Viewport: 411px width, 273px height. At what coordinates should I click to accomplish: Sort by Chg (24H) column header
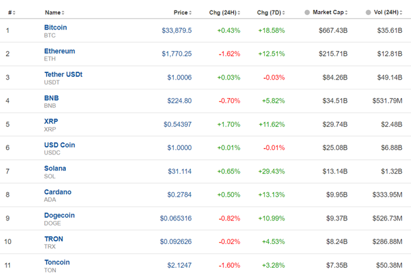coord(225,12)
